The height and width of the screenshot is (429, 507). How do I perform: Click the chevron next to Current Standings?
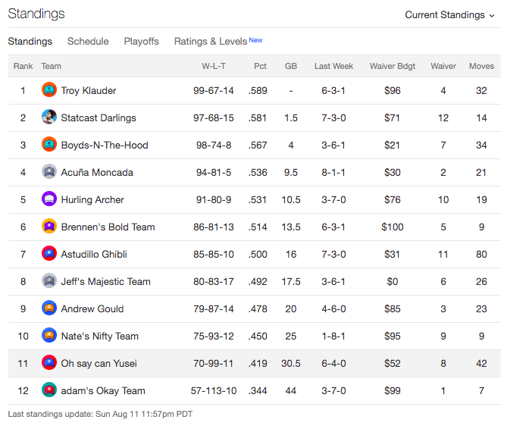(492, 15)
